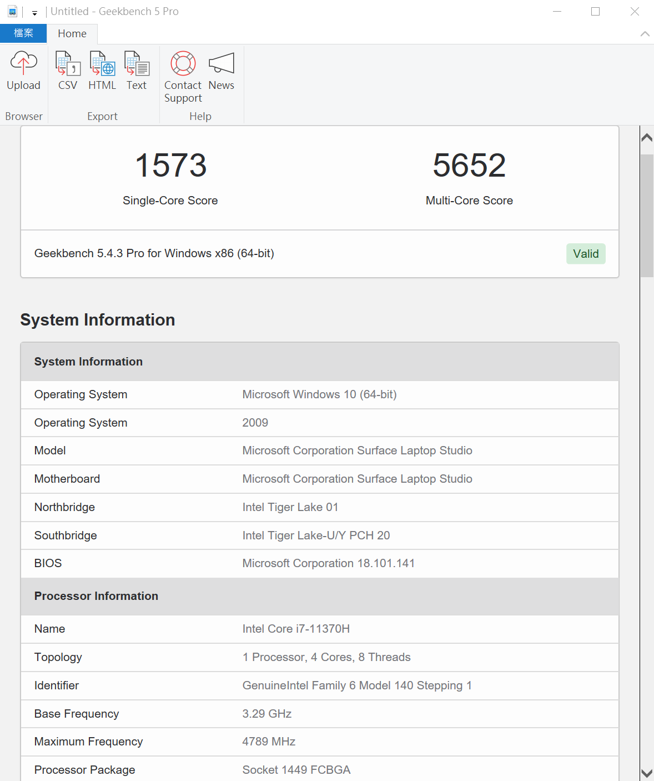Image resolution: width=654 pixels, height=781 pixels.
Task: Open the Quick Access Toolbar dropdown arrow
Action: [34, 12]
